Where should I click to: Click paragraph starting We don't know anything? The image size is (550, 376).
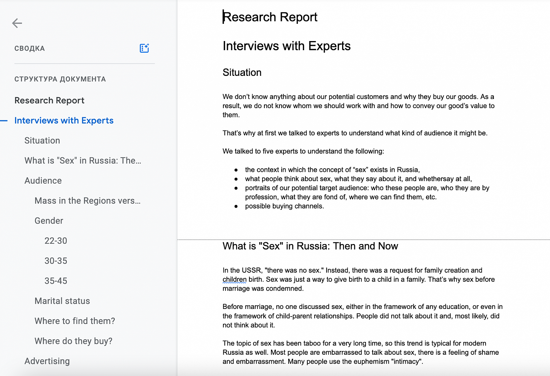point(359,106)
